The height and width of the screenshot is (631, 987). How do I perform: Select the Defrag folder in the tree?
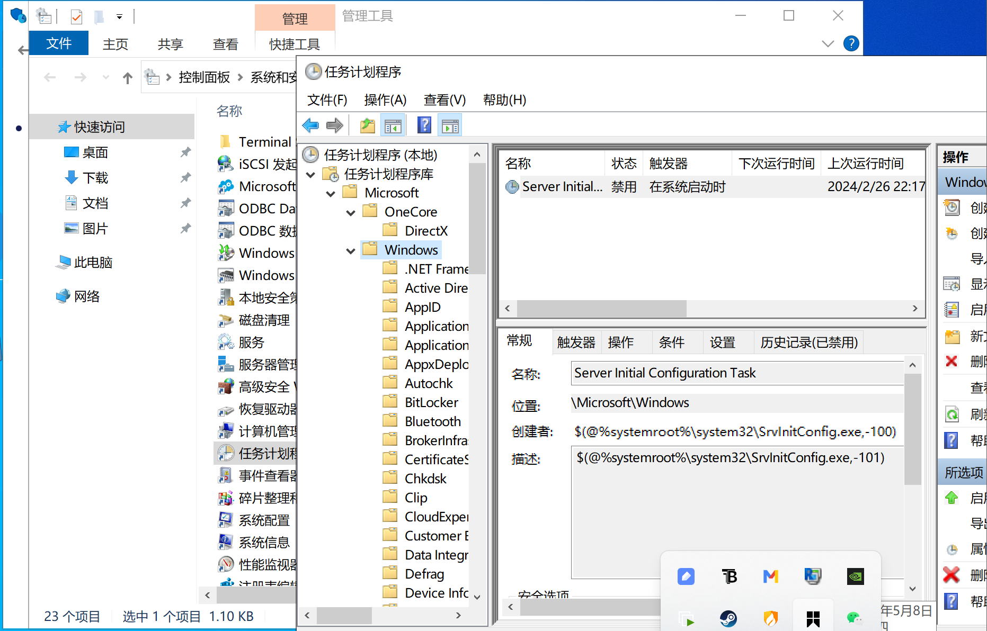point(414,574)
